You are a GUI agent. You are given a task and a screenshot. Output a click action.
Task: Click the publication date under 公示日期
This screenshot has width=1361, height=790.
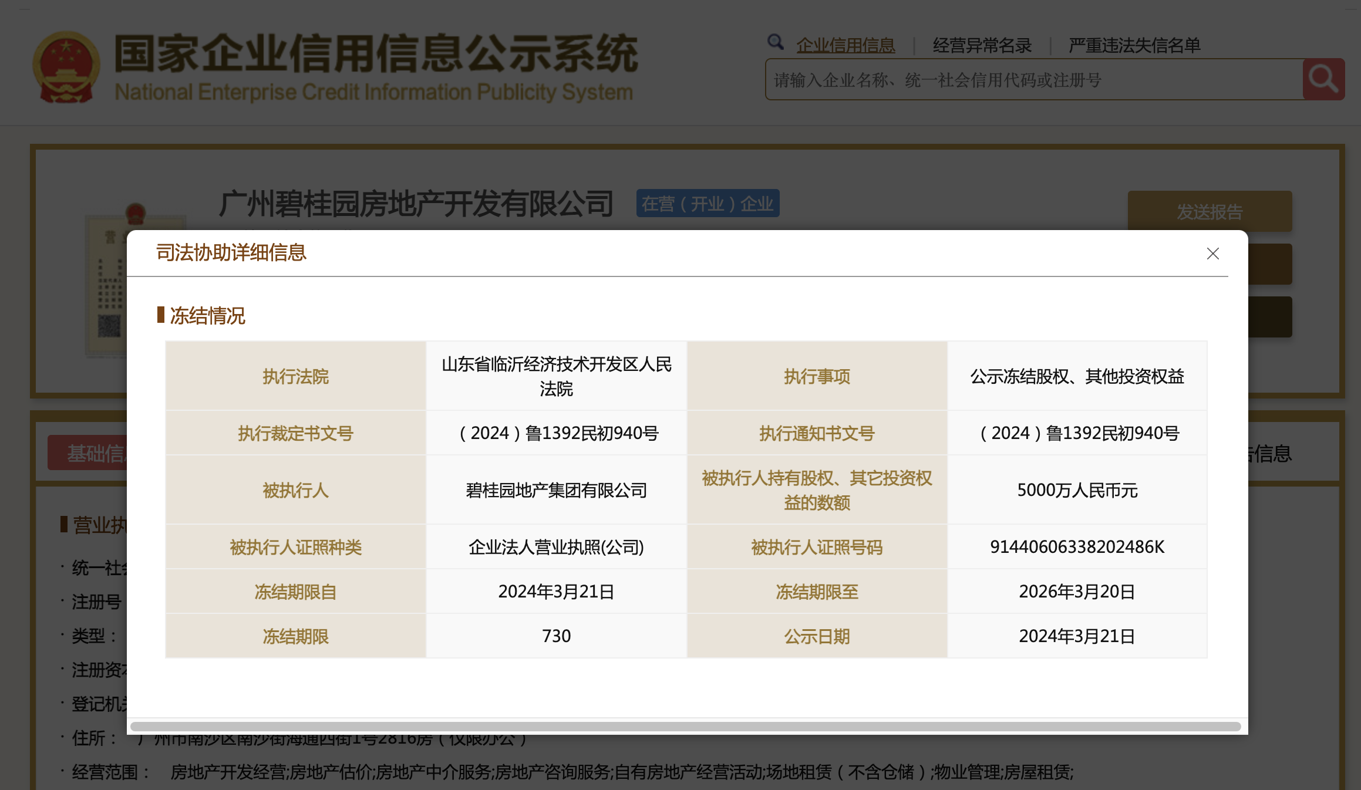pyautogui.click(x=1077, y=636)
